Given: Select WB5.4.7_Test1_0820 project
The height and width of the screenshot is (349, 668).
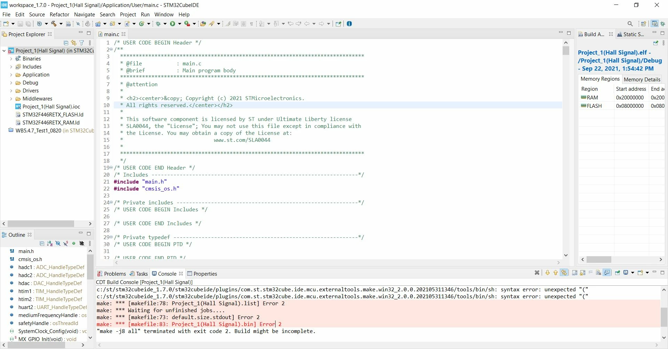Looking at the screenshot, I should [x=51, y=131].
